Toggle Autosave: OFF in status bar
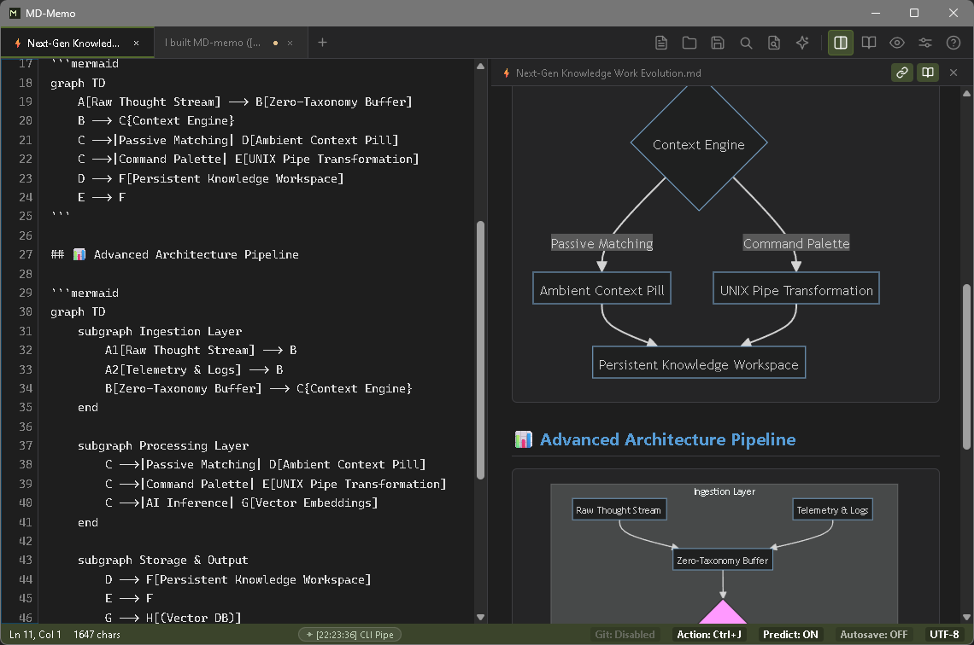 pos(873,635)
